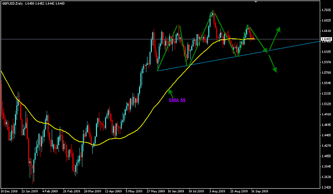This screenshot has width=333, height=194.
Task: Select the current price tag 1.6443
Action: point(326,39)
